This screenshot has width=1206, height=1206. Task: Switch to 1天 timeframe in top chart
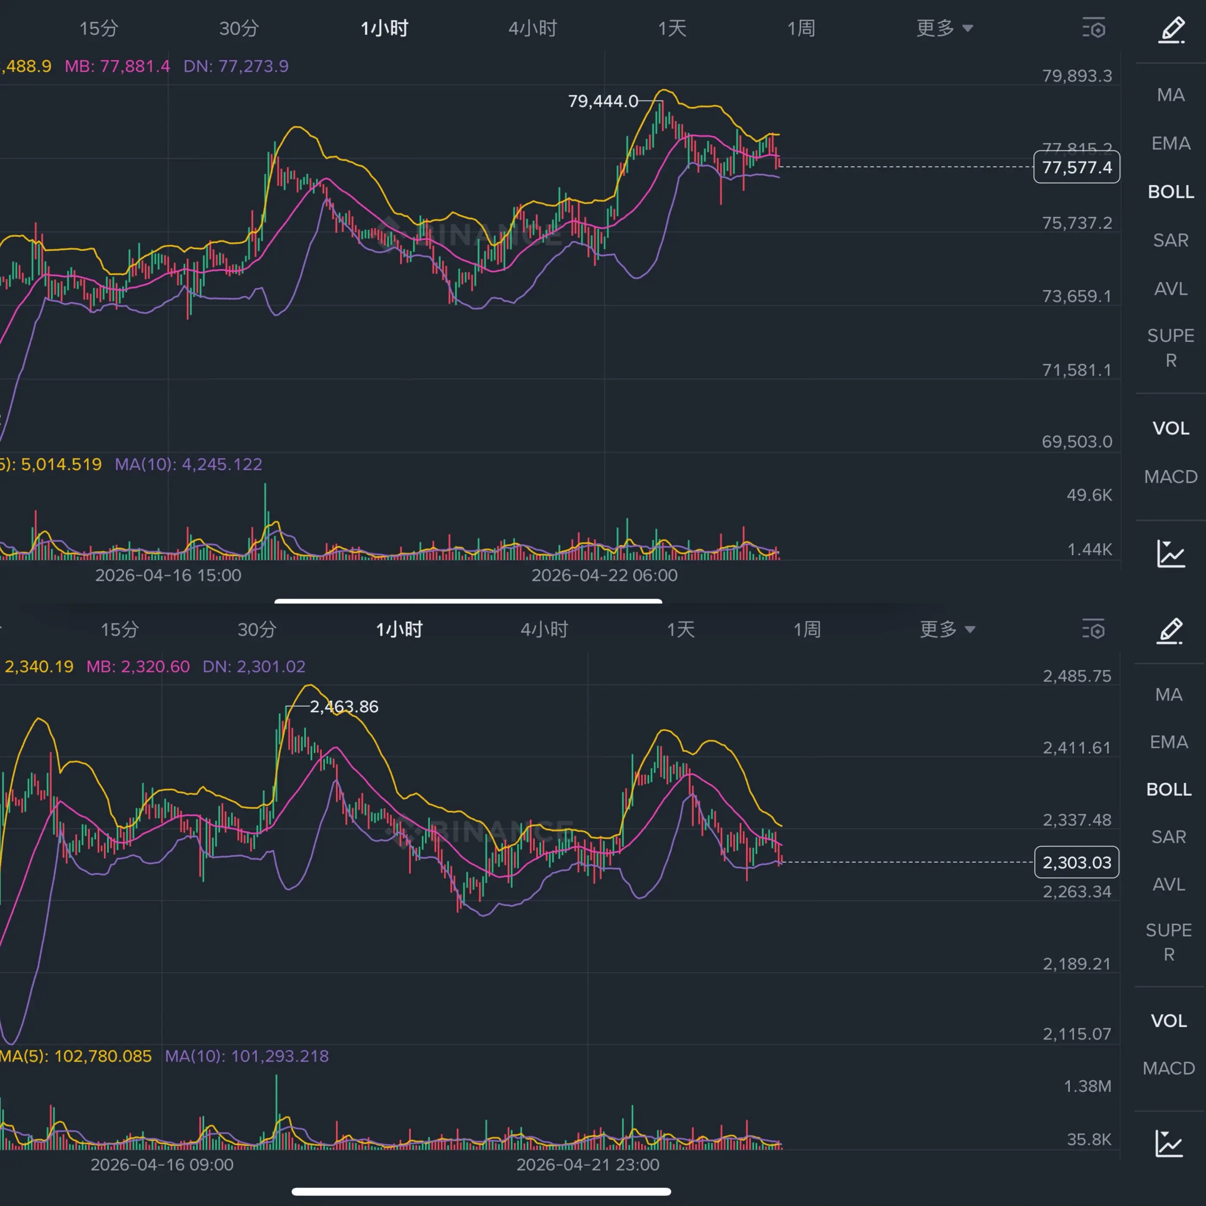[672, 28]
